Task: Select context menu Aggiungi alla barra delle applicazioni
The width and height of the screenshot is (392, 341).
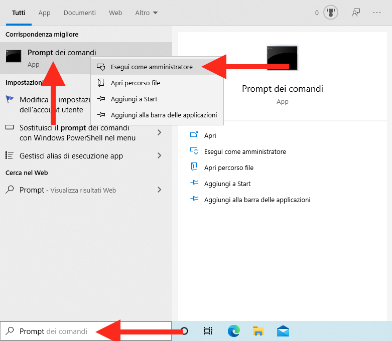Action: (x=157, y=115)
